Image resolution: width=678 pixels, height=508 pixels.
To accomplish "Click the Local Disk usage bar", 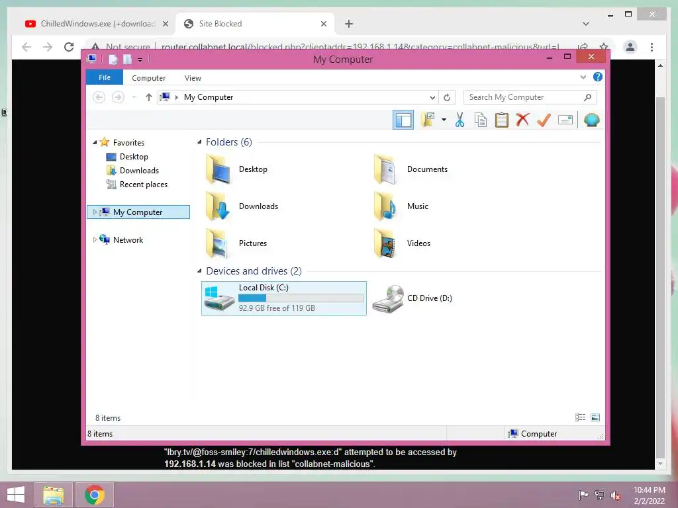I will coord(301,298).
